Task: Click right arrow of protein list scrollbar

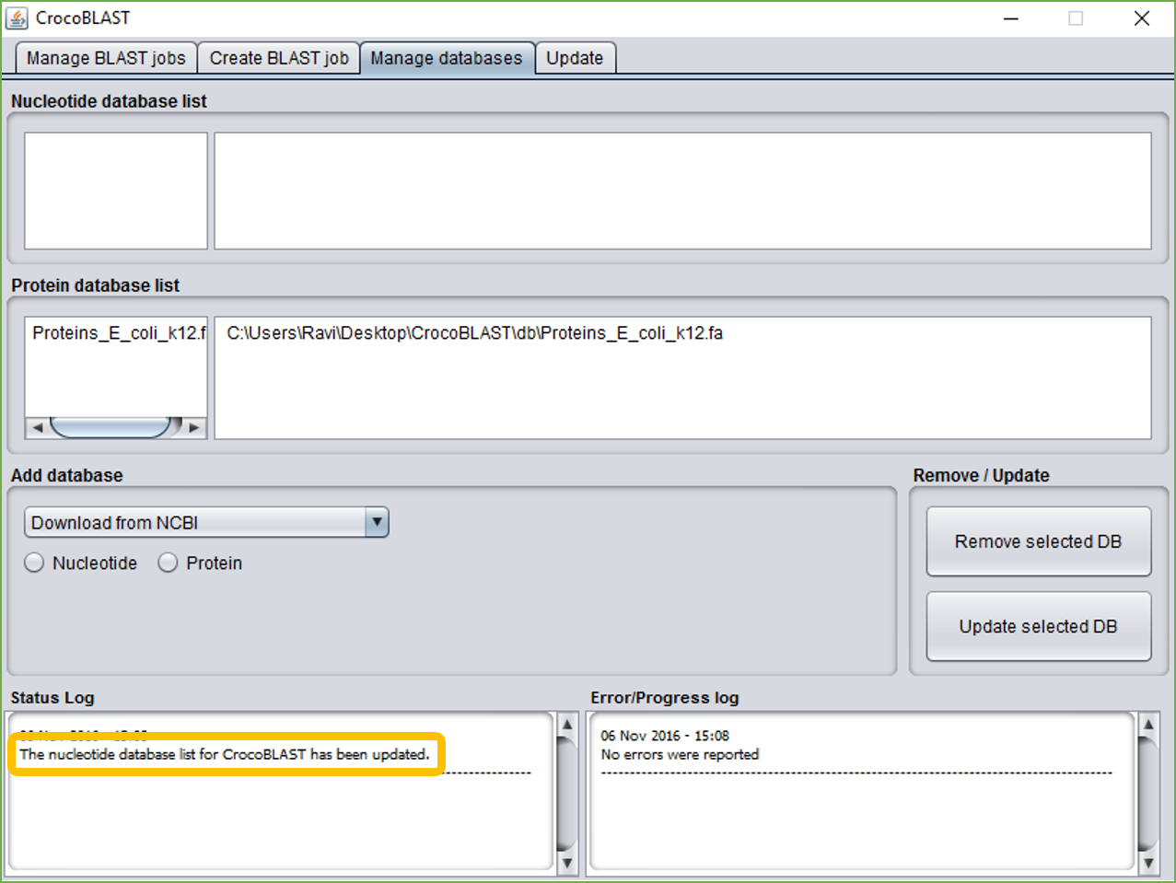Action: pyautogui.click(x=194, y=427)
